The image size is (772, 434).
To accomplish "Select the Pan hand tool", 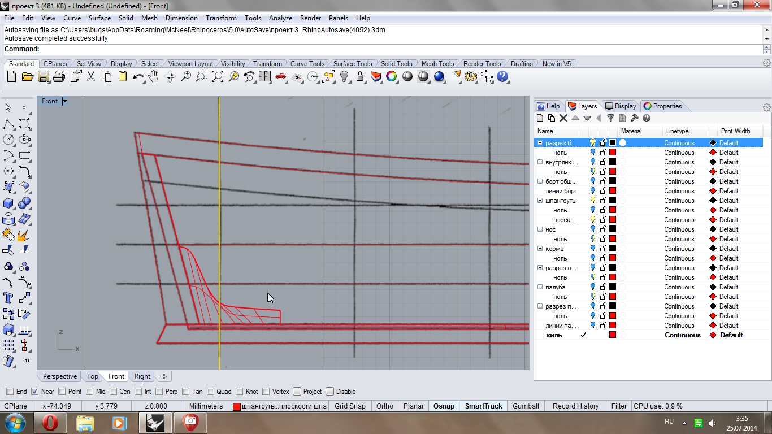I will [x=154, y=76].
